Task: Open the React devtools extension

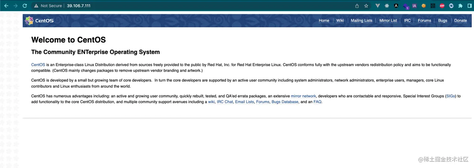Action: click(387, 6)
